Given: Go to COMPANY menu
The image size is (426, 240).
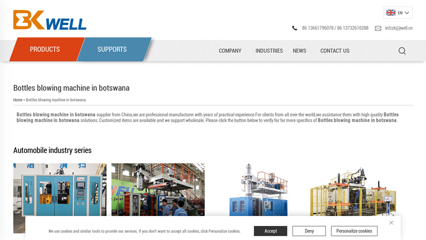Looking at the screenshot, I should (x=230, y=51).
